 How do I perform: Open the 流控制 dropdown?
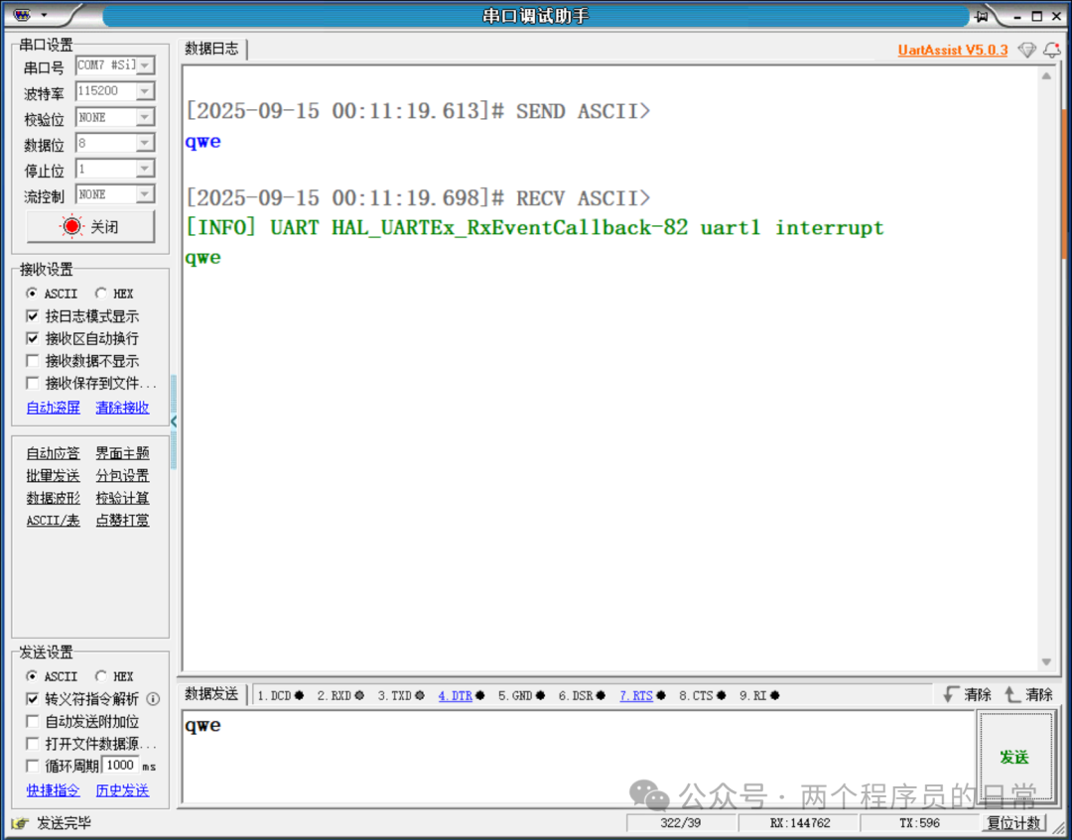coord(145,194)
